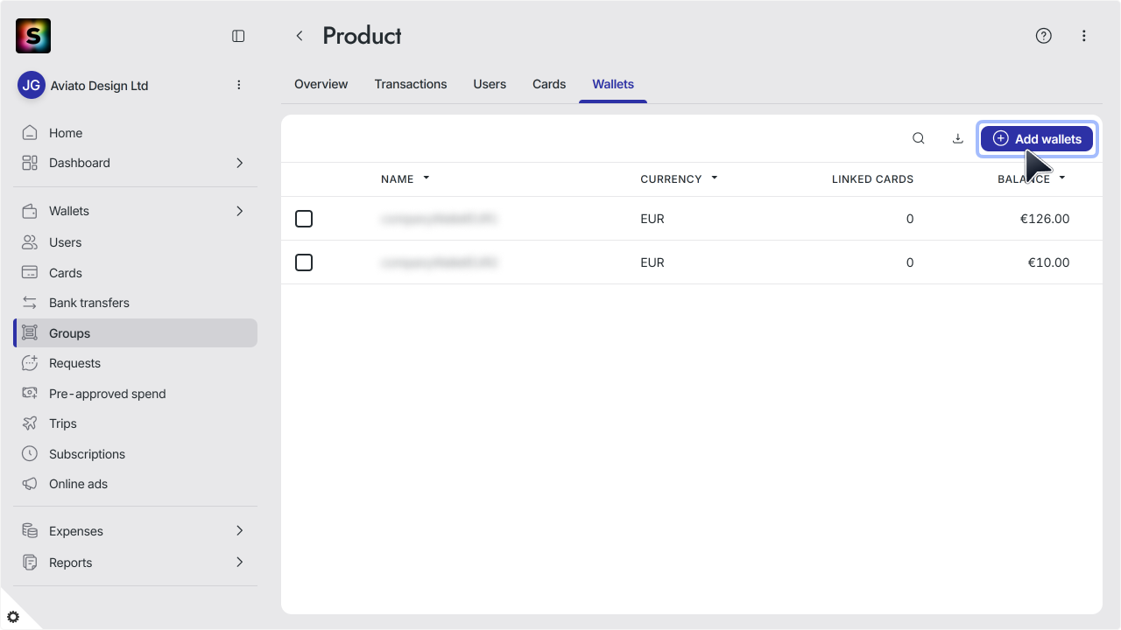The width and height of the screenshot is (1121, 630).
Task: Click the Home house icon
Action: 30,133
